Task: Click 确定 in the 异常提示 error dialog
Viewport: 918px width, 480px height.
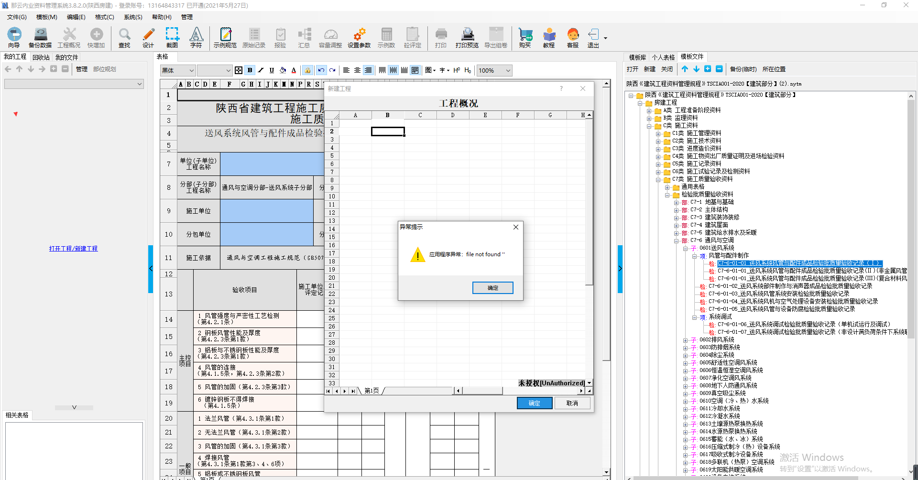Action: tap(492, 288)
